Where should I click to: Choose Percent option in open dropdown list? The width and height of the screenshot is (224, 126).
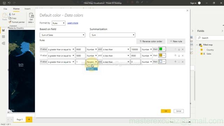pos(92,69)
